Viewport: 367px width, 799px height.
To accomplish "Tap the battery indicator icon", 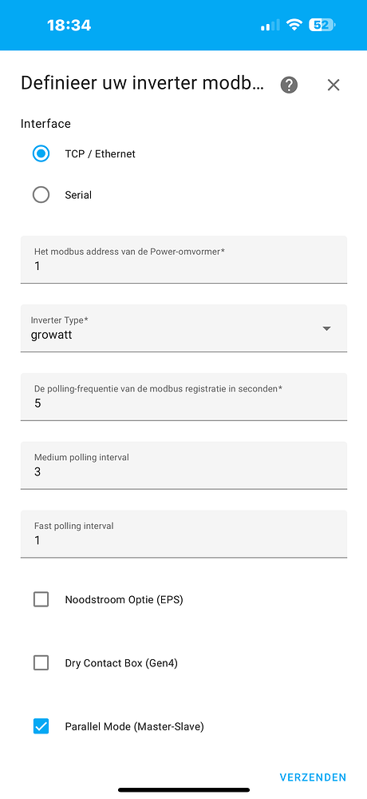I will coord(322,25).
